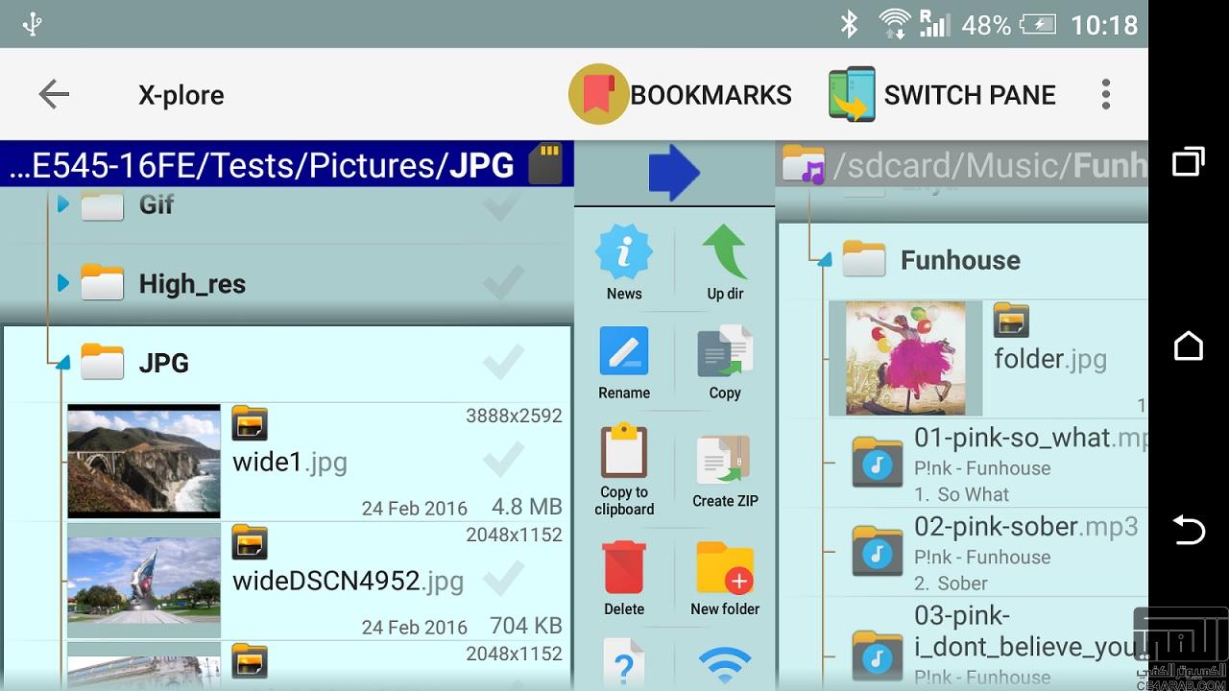The width and height of the screenshot is (1229, 691).
Task: Select the 02-pink-sober.mp3 track name
Action: pos(1025,526)
